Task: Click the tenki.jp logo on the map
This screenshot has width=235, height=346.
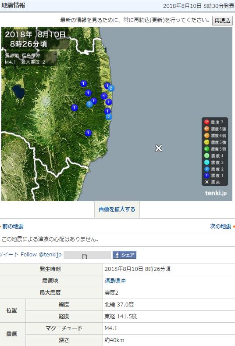Action: click(x=216, y=193)
